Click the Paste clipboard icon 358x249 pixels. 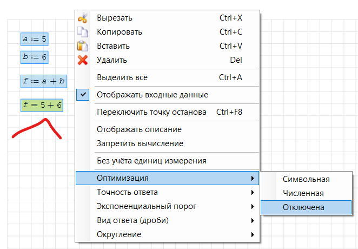82,46
